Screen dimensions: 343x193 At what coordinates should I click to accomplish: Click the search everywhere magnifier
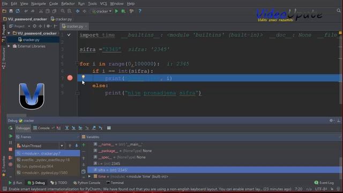pyautogui.click(x=339, y=11)
